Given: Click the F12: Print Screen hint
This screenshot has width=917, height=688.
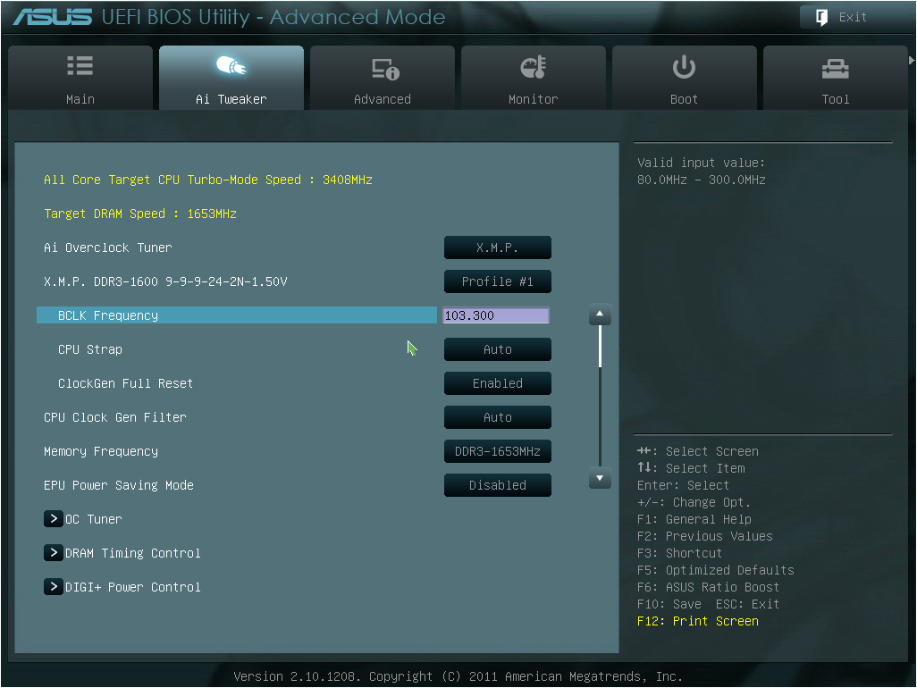Looking at the screenshot, I should 698,621.
